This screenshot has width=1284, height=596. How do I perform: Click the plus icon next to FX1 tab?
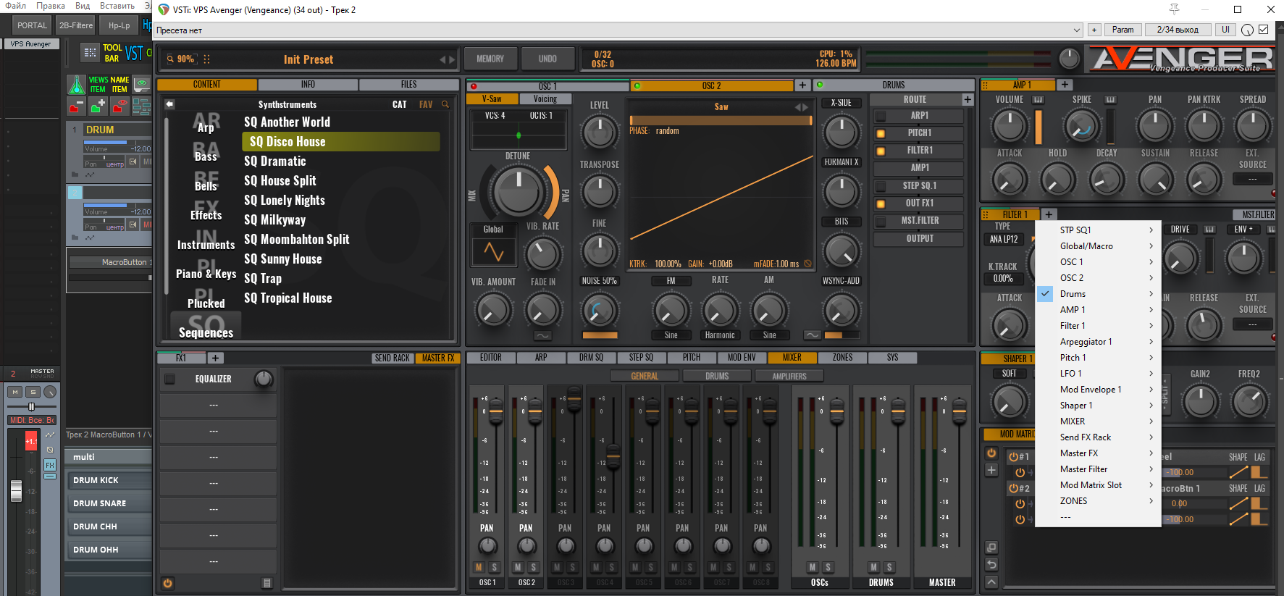(x=215, y=358)
